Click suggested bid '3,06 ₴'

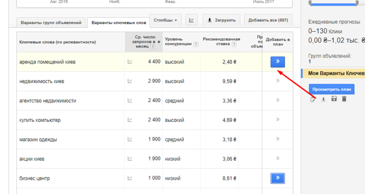(x=229, y=159)
